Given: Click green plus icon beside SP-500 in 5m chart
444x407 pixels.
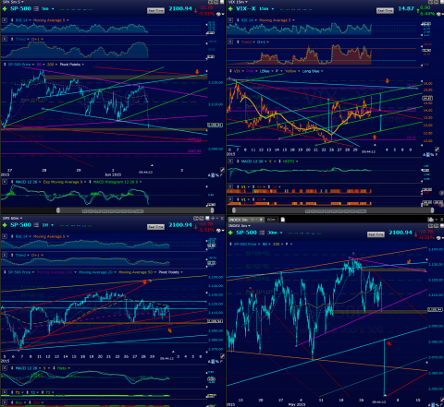Looking at the screenshot, I should (x=5, y=9).
